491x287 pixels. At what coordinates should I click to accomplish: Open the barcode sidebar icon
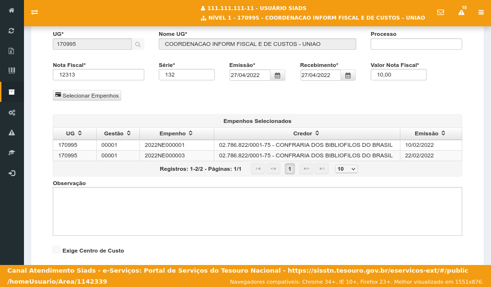[x=12, y=71]
